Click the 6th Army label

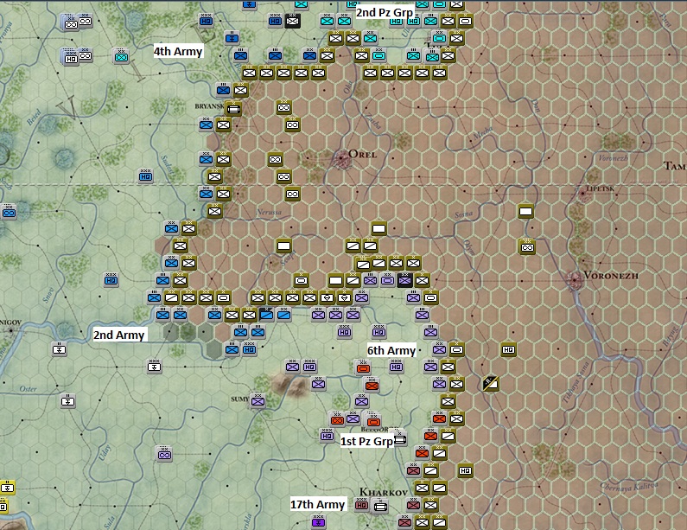point(391,350)
